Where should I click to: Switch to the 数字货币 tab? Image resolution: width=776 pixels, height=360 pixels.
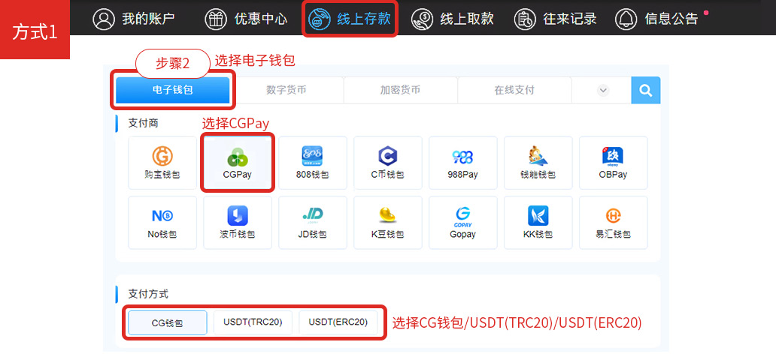[x=286, y=90]
